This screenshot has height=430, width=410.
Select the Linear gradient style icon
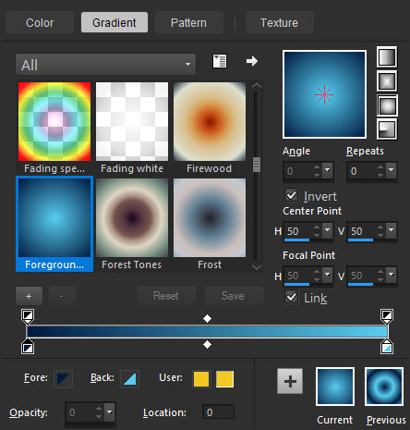coord(387,56)
